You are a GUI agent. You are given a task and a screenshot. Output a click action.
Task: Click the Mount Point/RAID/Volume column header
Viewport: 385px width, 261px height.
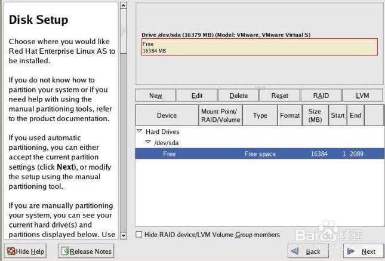point(220,115)
